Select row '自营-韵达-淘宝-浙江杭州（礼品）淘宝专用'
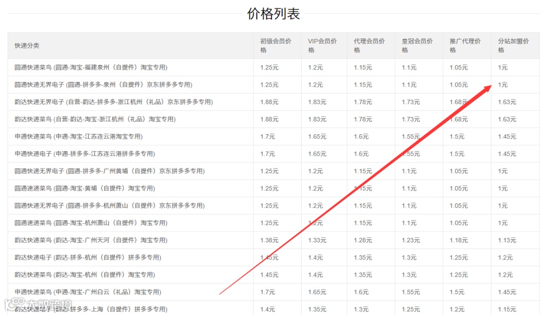The image size is (554, 315). tap(273, 119)
